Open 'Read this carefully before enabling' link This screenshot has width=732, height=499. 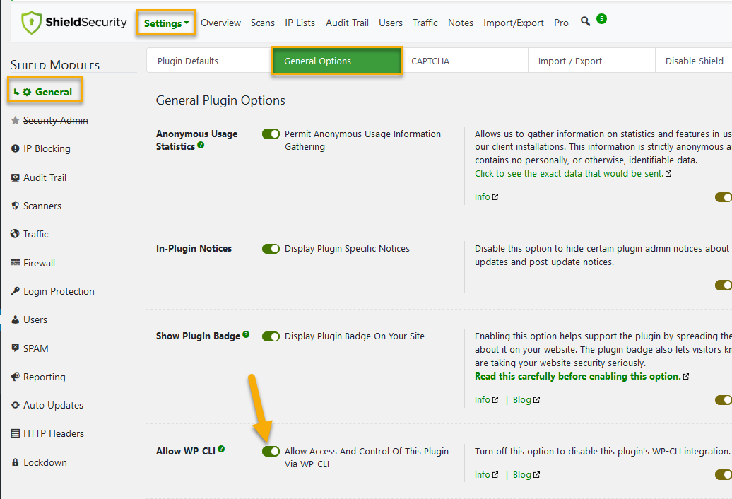577,376
